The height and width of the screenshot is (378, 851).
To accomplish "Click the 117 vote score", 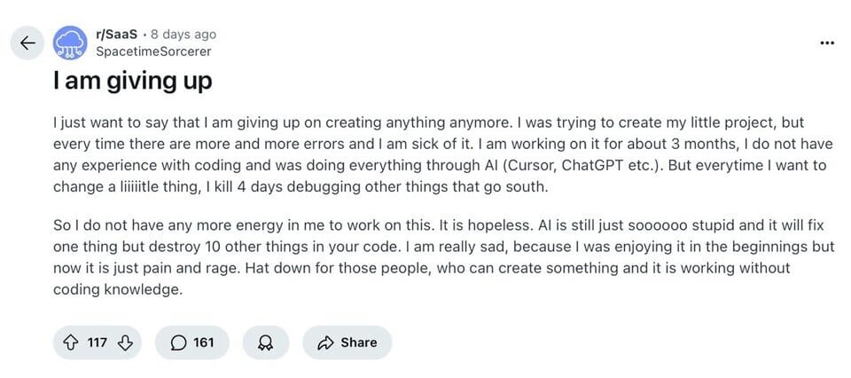I will pos(98,343).
